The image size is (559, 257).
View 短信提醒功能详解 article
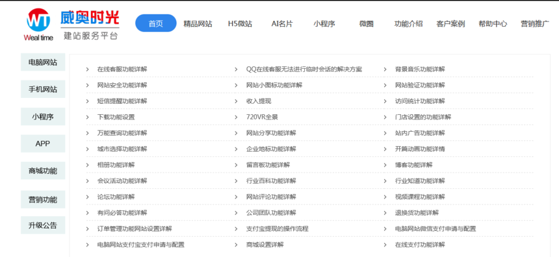122,101
